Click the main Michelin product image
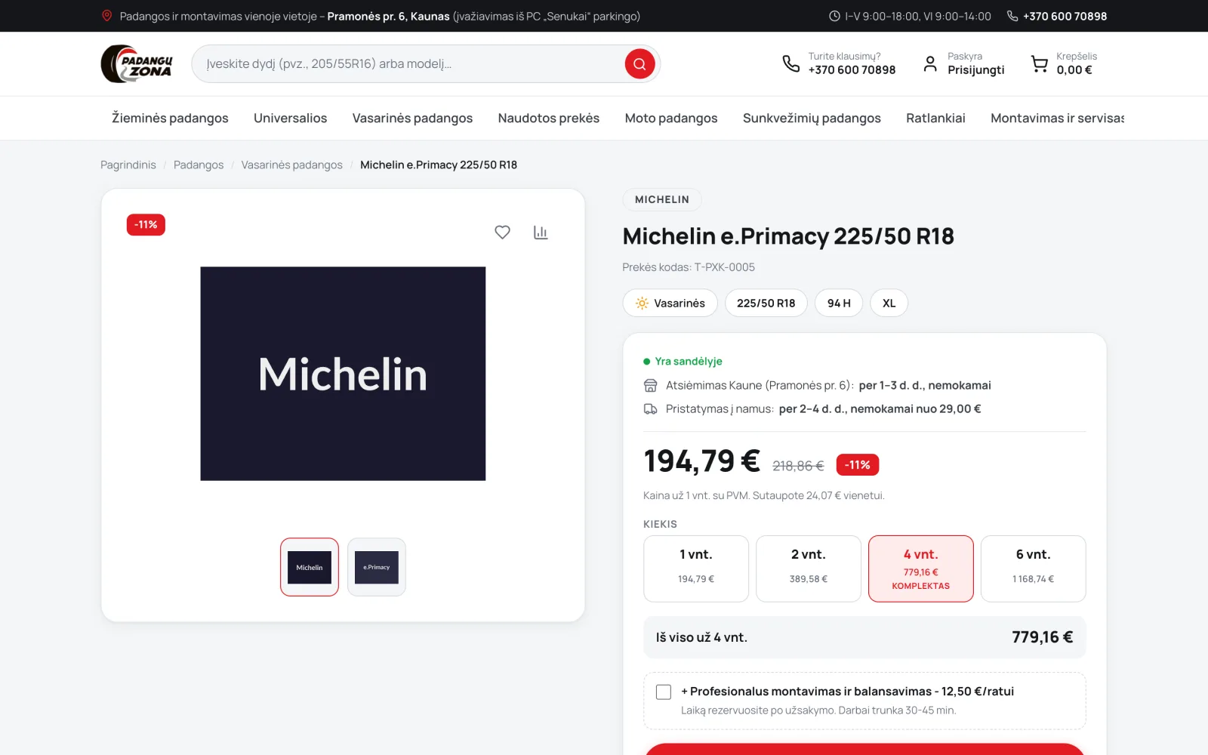 (x=343, y=374)
